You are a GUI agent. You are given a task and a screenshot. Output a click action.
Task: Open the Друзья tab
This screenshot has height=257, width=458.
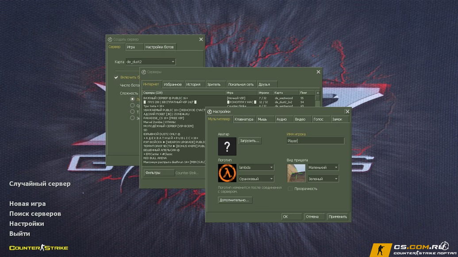click(266, 84)
